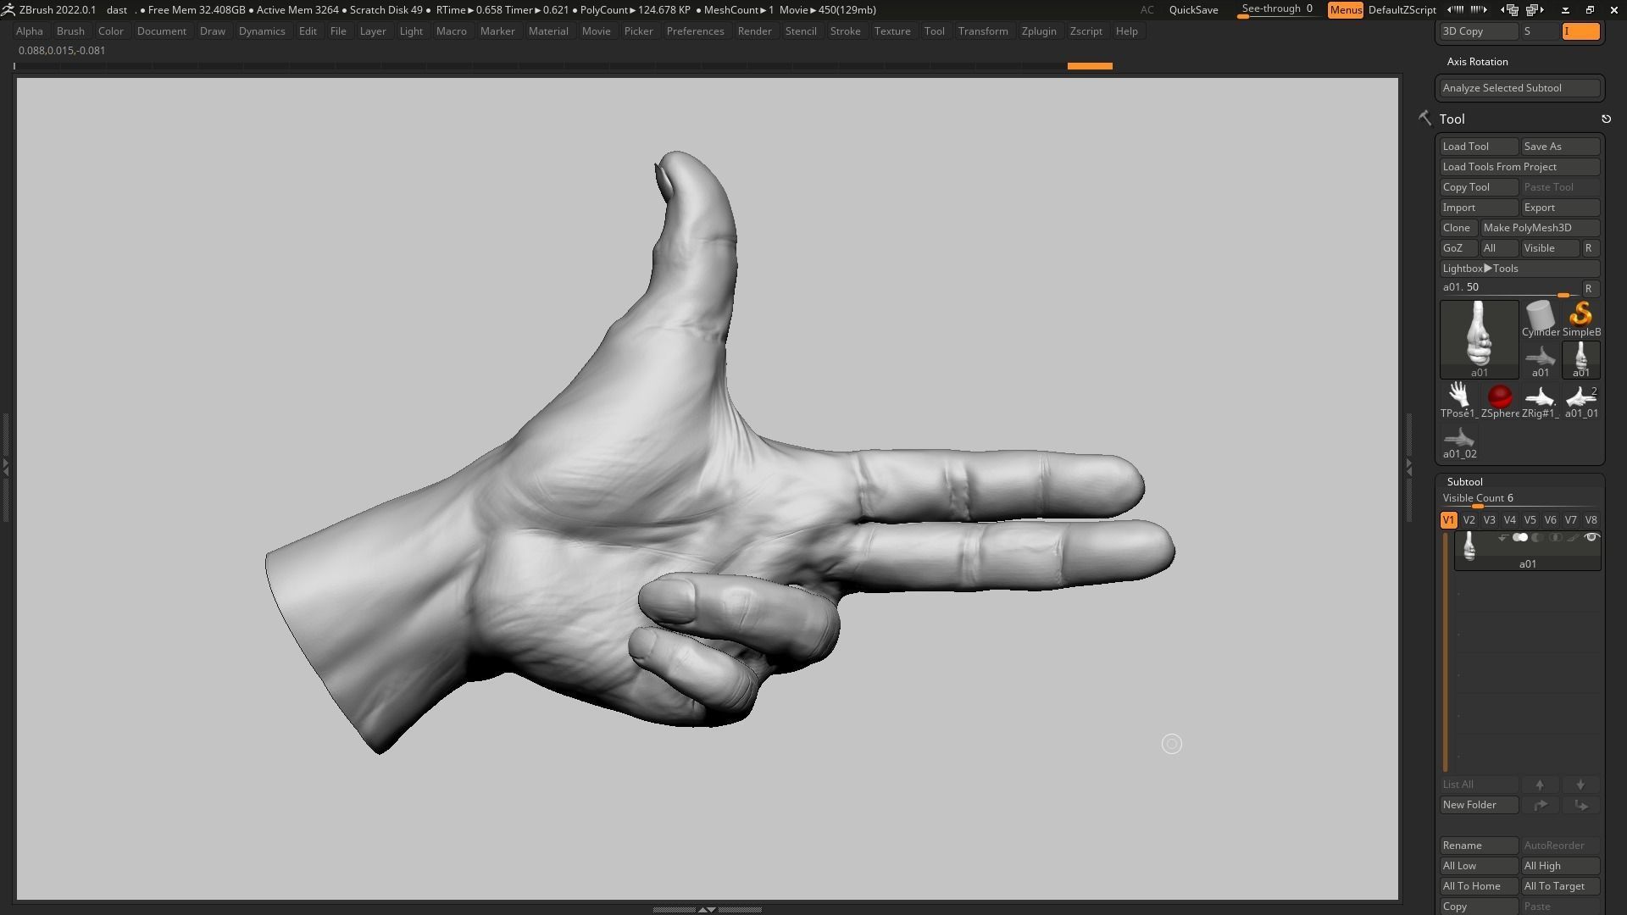Click the bottom tray divider arrows
1627x915 pixels.
tap(707, 909)
